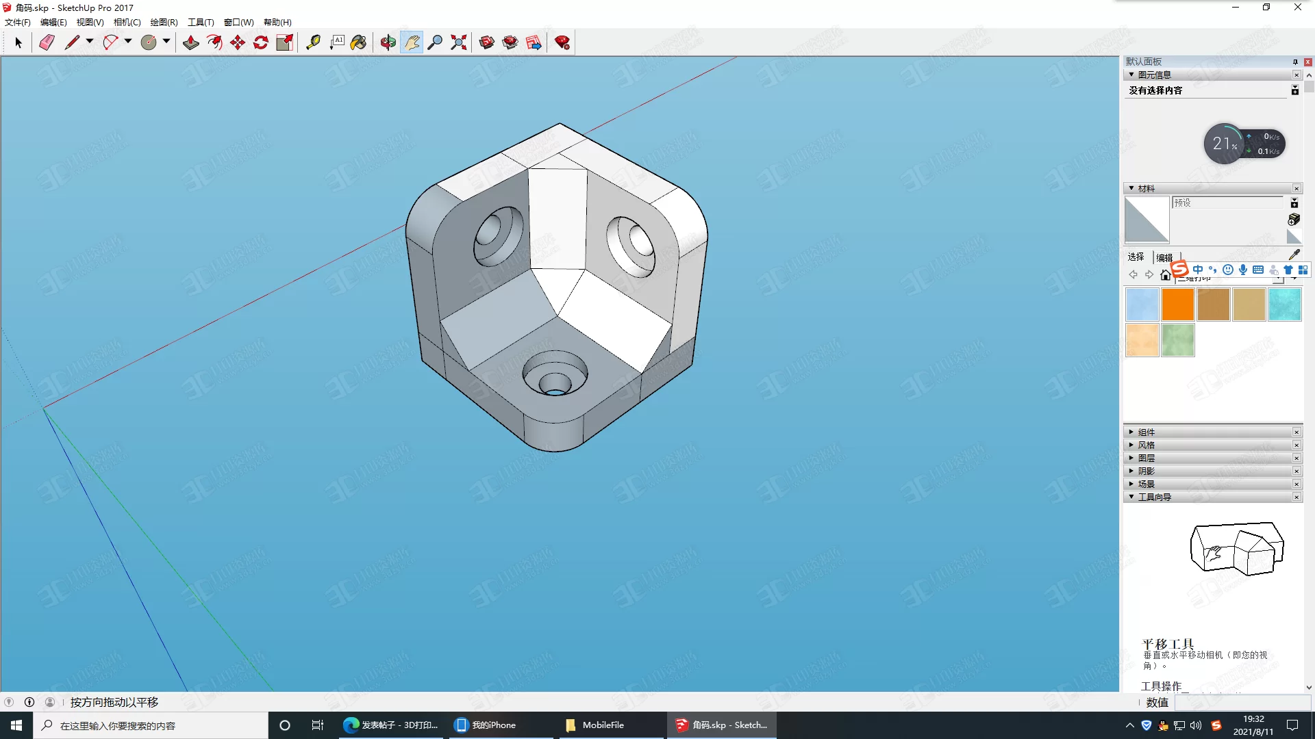Screen dimensions: 1315x739
Task: Open the Arc tool dropdown arrow
Action: [x=128, y=42]
